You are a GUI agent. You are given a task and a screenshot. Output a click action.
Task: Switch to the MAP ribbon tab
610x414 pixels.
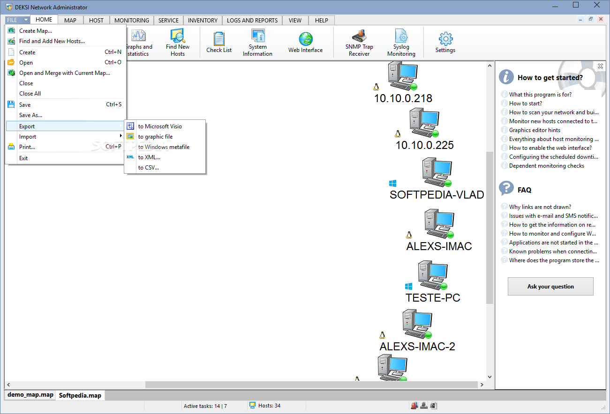coord(70,20)
